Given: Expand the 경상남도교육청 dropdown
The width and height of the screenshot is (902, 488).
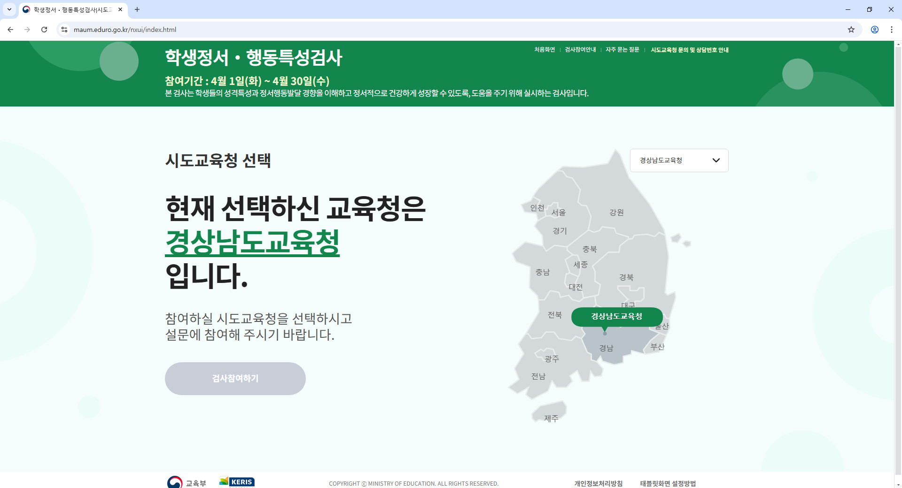Looking at the screenshot, I should (679, 160).
